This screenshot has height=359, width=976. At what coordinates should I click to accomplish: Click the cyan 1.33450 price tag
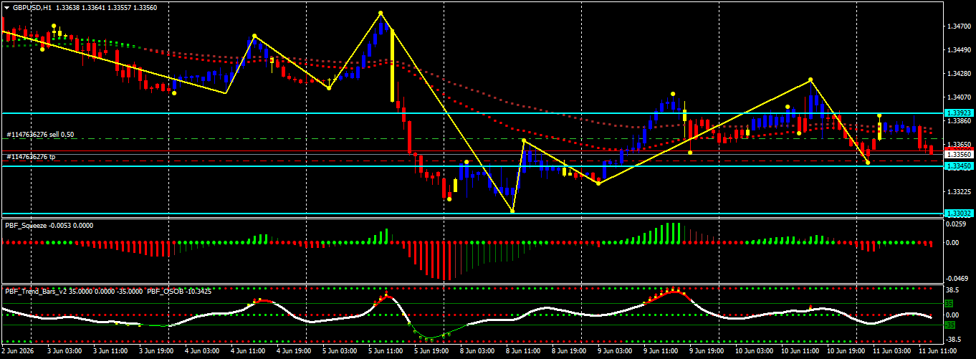coord(959,166)
